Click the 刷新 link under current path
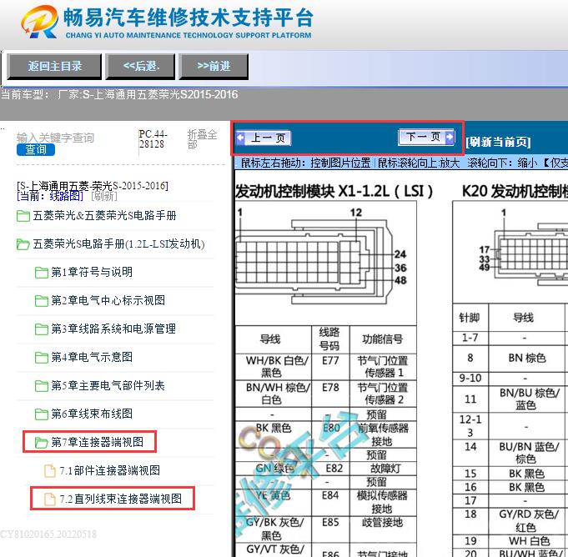 (x=104, y=196)
